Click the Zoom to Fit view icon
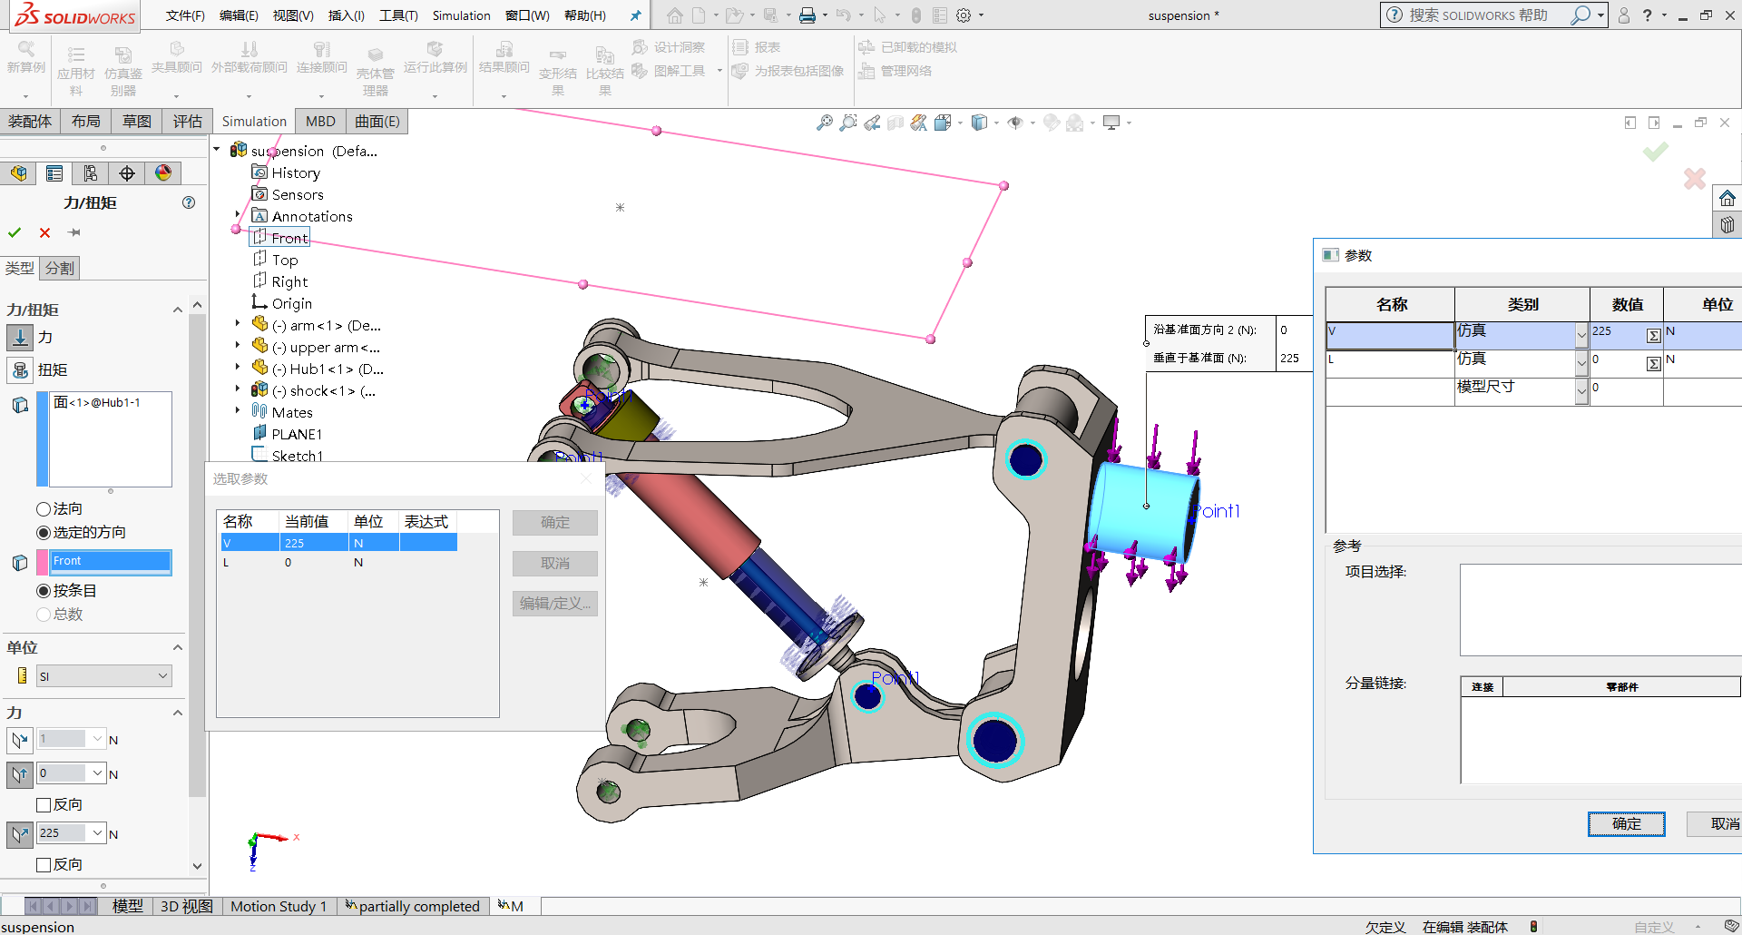1742x935 pixels. 824,123
